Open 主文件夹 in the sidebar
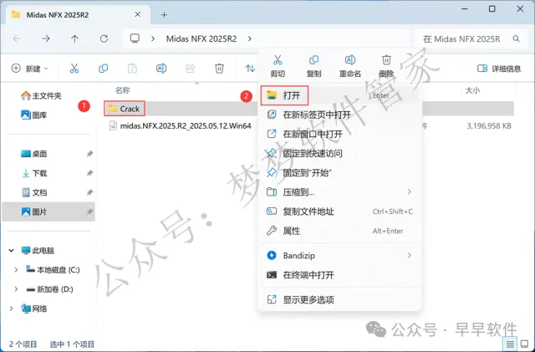The width and height of the screenshot is (535, 352). coord(41,95)
